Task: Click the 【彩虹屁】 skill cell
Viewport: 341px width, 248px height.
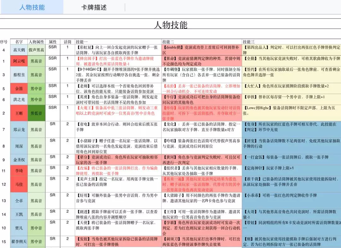Action: click(118, 50)
